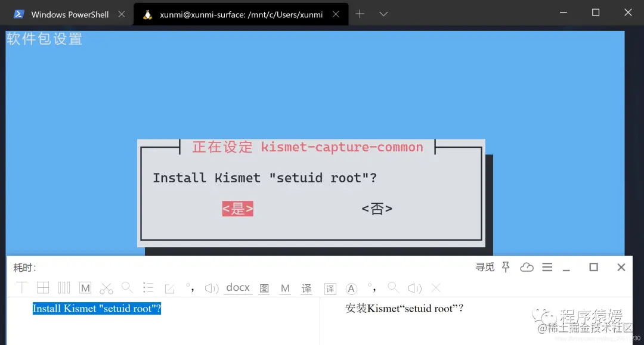Open docx export from the toolbar
Viewport: 644px width, 345px height.
[x=237, y=288]
